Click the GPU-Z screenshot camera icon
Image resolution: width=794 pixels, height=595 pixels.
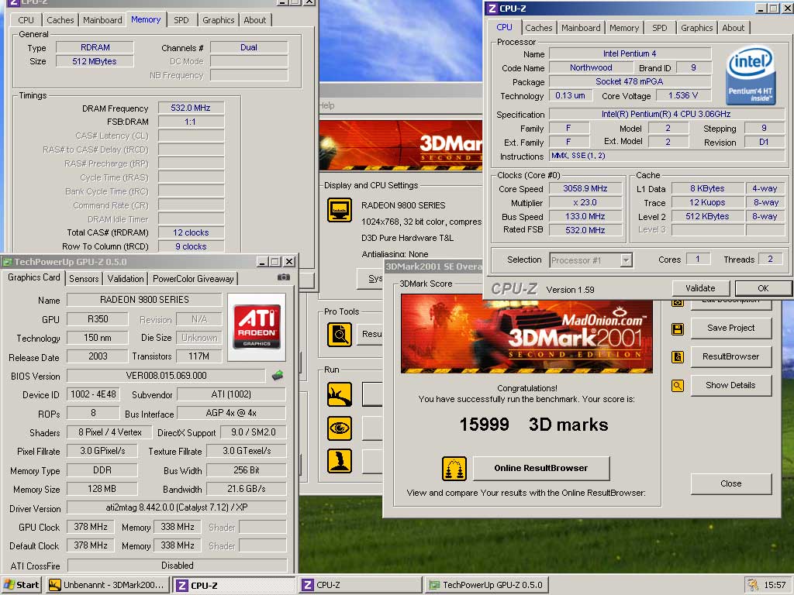(x=284, y=277)
